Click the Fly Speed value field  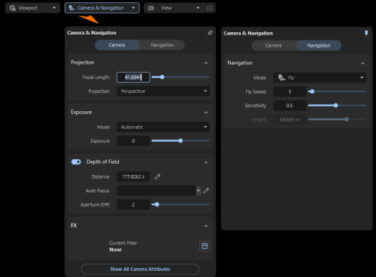click(290, 92)
